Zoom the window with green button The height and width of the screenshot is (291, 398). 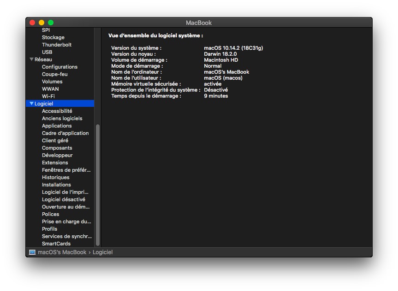pyautogui.click(x=51, y=23)
